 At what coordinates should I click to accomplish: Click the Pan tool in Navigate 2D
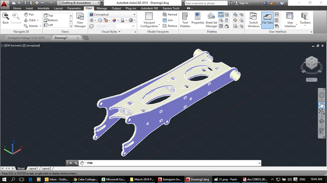[x=29, y=14]
